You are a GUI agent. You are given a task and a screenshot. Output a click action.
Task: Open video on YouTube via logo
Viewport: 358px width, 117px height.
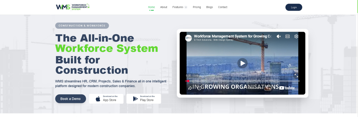point(287,88)
